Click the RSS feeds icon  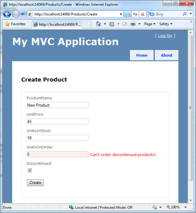pyautogui.click(x=112, y=24)
